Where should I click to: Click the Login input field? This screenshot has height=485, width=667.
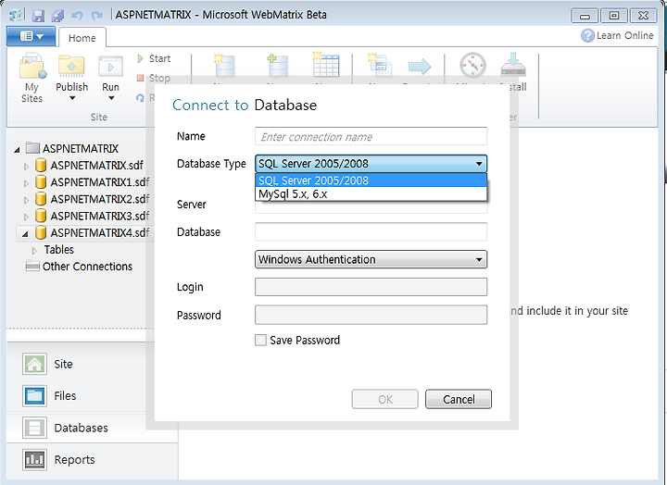[371, 287]
